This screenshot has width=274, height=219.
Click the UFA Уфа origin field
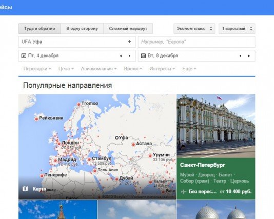(x=77, y=42)
